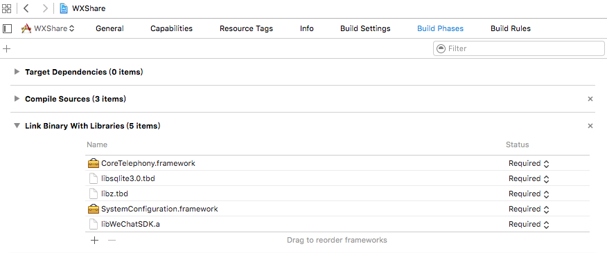Image resolution: width=607 pixels, height=253 pixels.
Task: Collapse the Link Binary With Libraries section
Action: pos(17,126)
